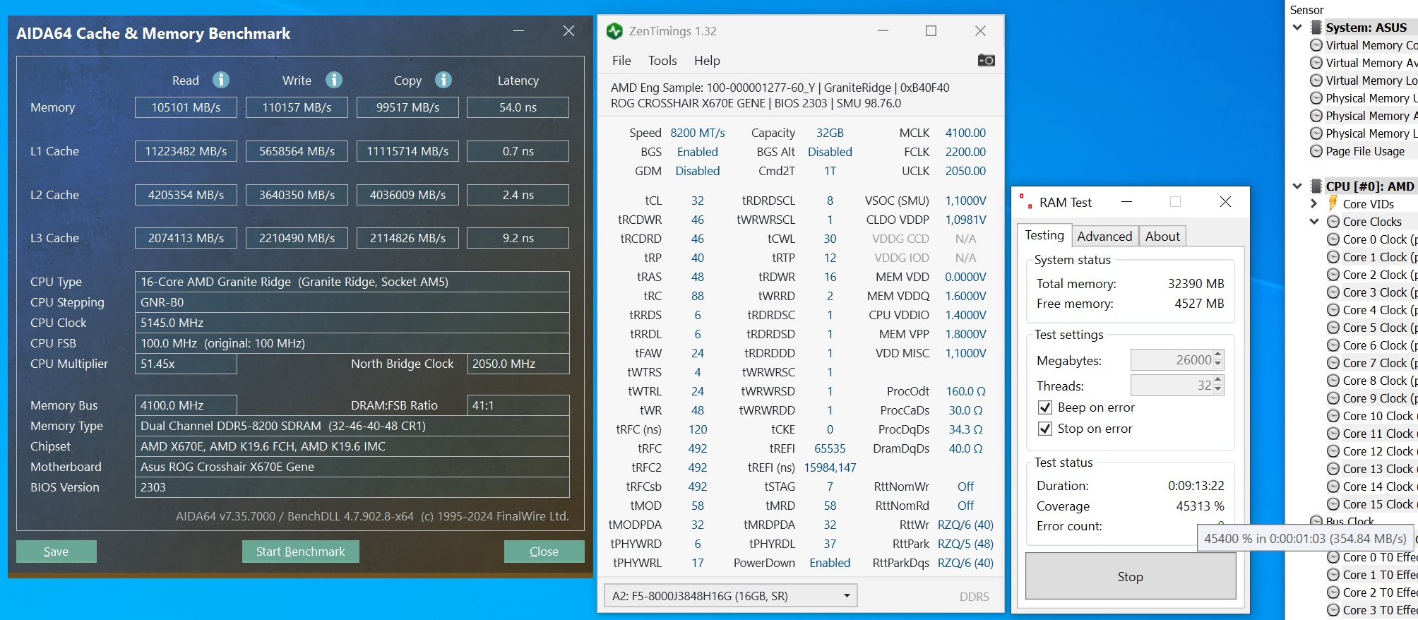Collapse the Core Clocks tree node

pos(1314,222)
